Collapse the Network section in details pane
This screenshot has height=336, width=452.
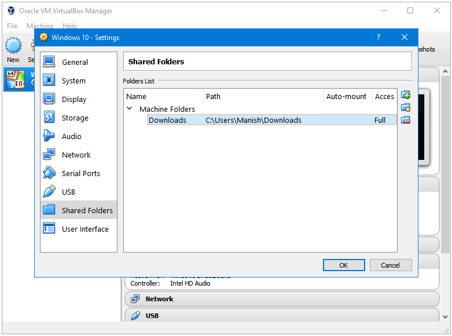pyautogui.click(x=159, y=299)
